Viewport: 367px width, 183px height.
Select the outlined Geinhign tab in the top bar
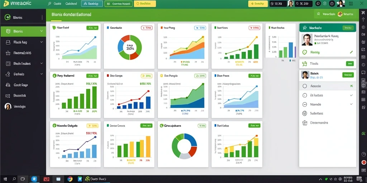[92, 4]
